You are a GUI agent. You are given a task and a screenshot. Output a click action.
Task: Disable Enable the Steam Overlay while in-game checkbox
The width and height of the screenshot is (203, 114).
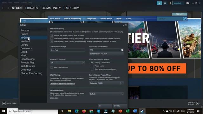tap(51, 35)
